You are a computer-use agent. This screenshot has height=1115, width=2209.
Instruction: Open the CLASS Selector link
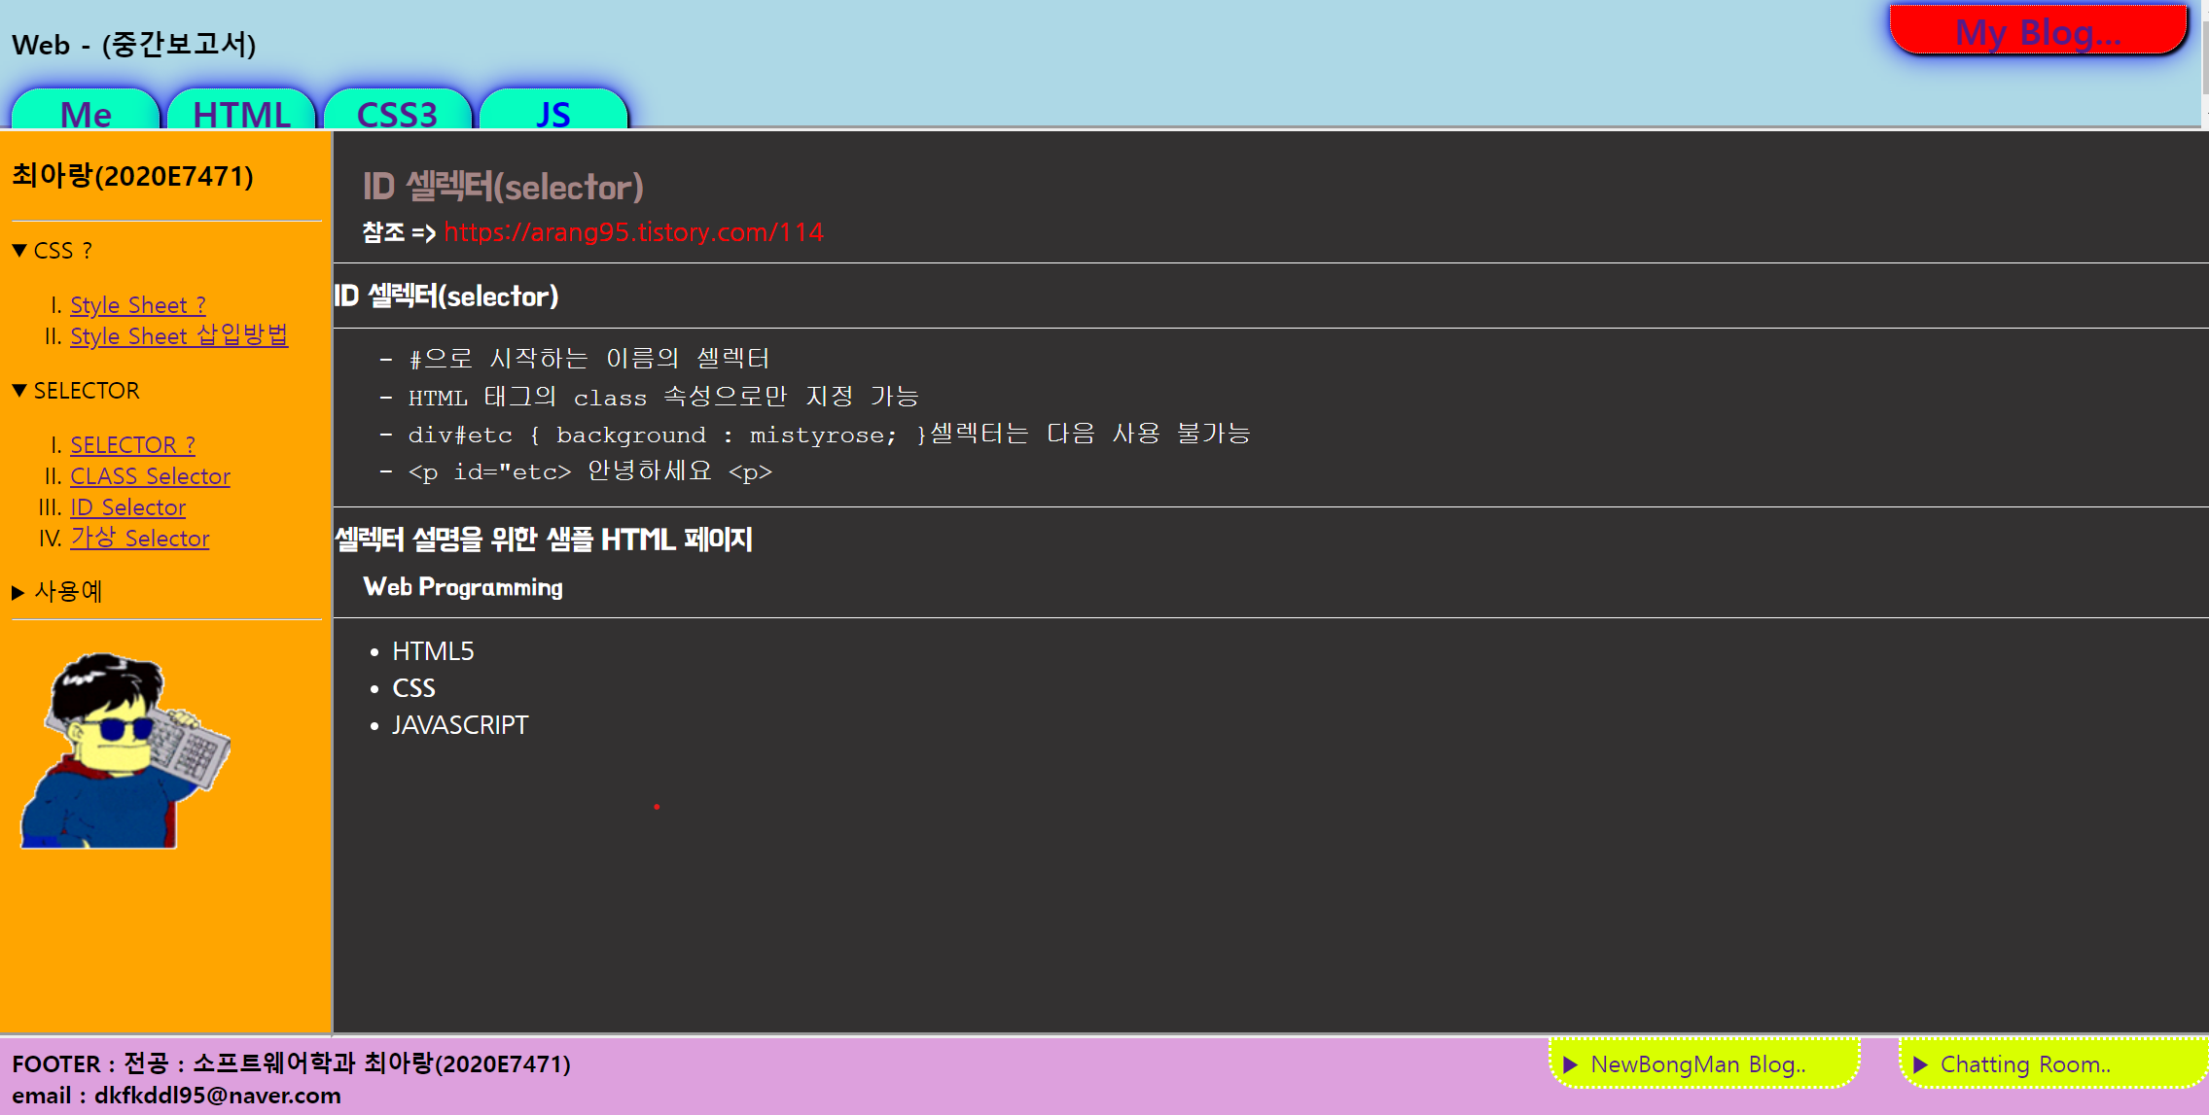(150, 476)
